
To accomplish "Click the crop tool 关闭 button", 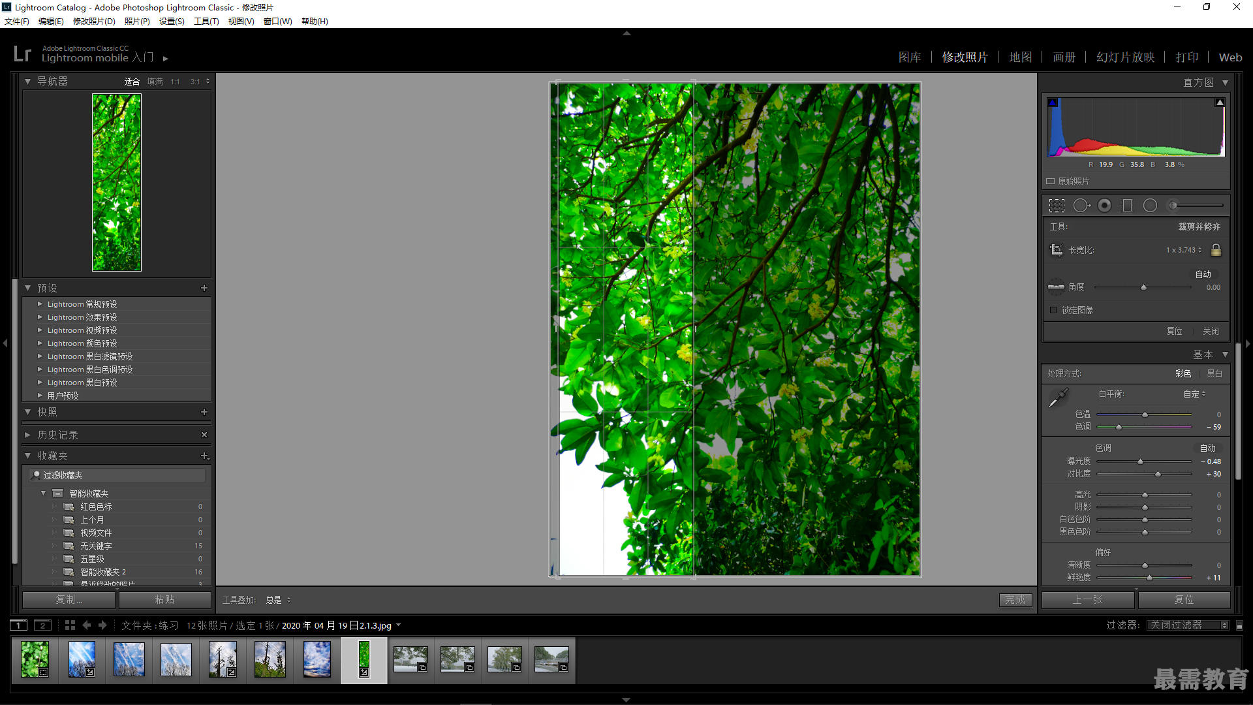I will [x=1211, y=332].
